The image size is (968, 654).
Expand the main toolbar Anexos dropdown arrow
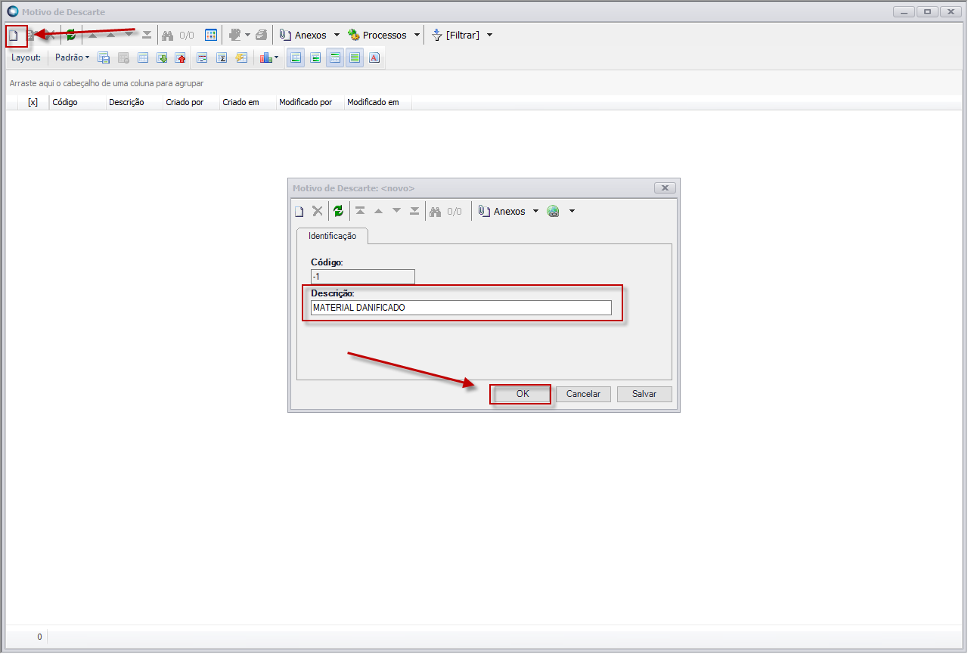(337, 35)
